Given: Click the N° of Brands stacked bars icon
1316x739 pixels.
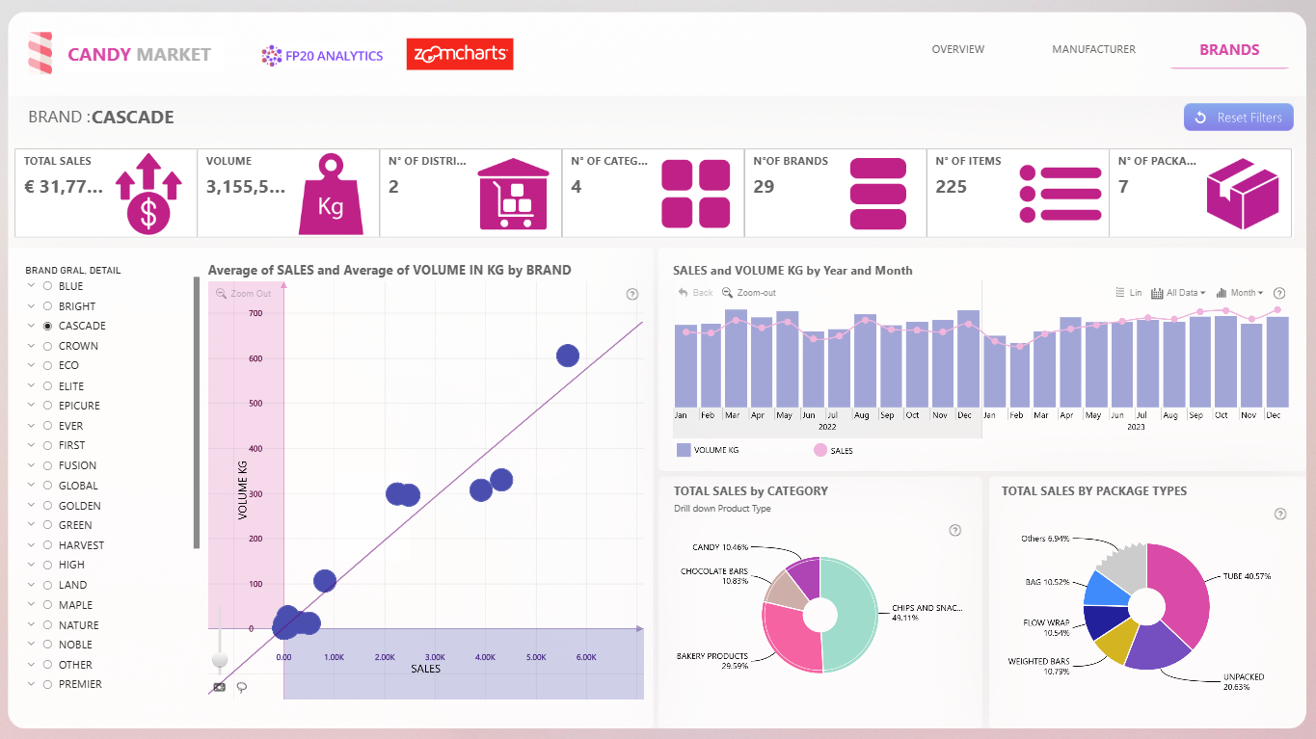Looking at the screenshot, I should (x=878, y=193).
